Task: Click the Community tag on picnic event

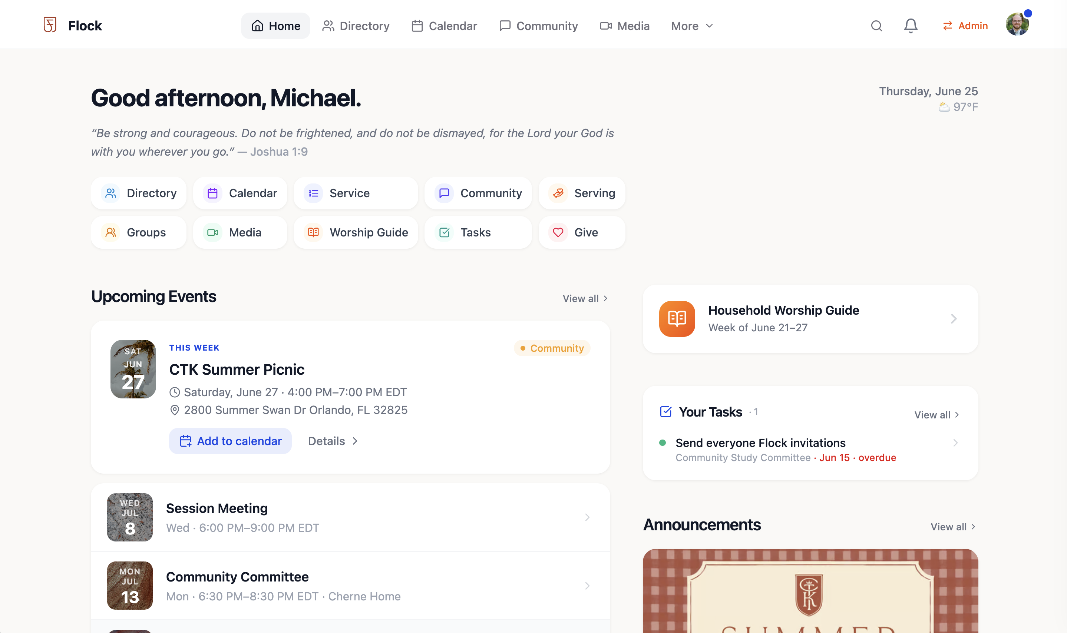Action: click(x=552, y=348)
